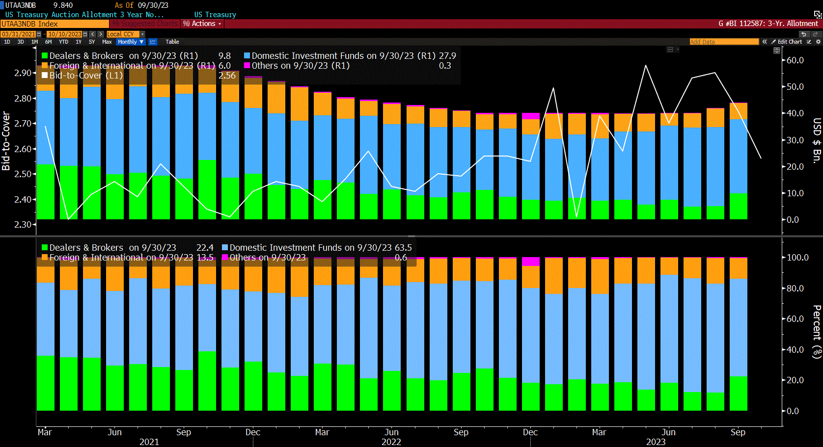
Task: Open the calendar icon beside the start date
Action: (38, 34)
